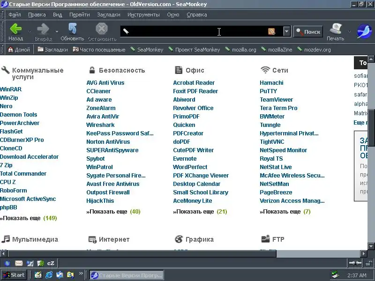The image size is (375, 281).
Task: Open the Правка menu
Action: (37, 15)
